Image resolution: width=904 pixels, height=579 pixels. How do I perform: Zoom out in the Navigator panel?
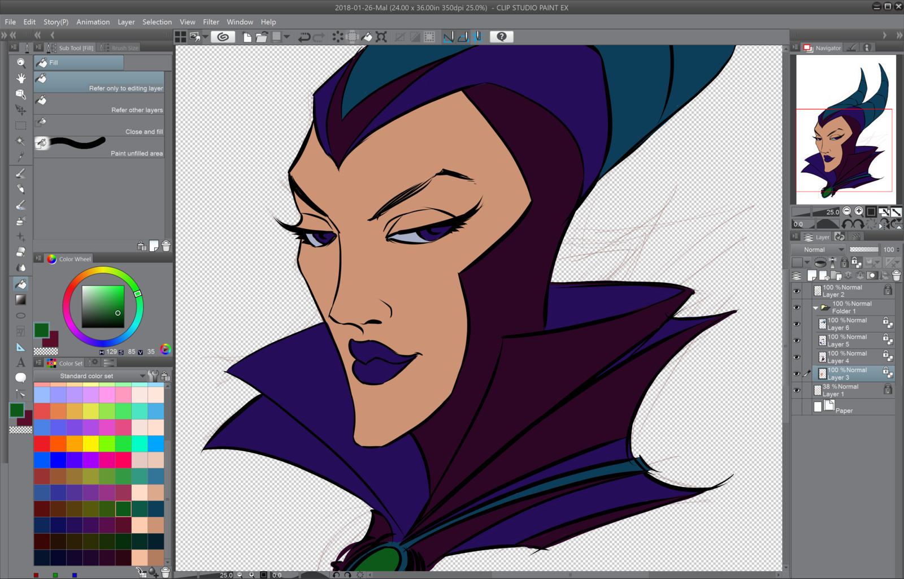pyautogui.click(x=846, y=211)
